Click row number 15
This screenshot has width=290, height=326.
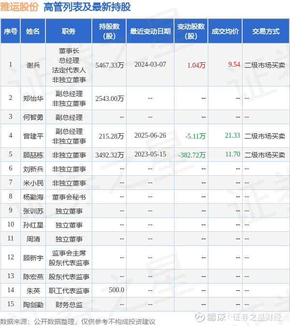pos(11,304)
